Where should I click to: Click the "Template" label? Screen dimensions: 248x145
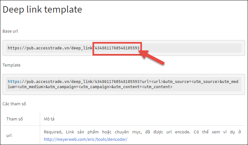coord(11,65)
